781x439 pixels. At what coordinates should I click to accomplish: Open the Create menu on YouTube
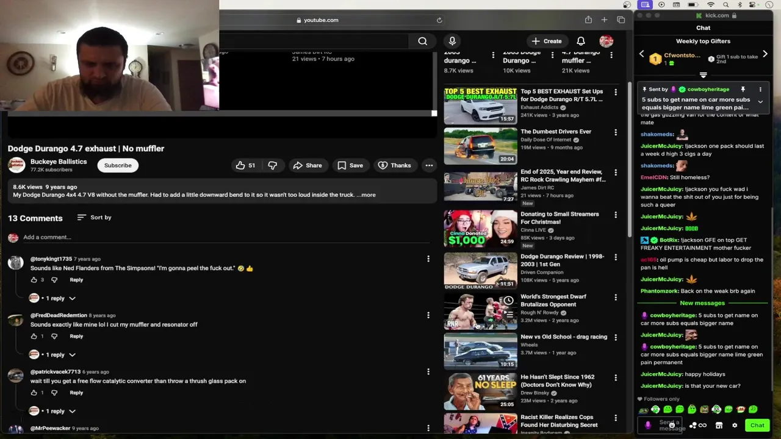pos(546,41)
